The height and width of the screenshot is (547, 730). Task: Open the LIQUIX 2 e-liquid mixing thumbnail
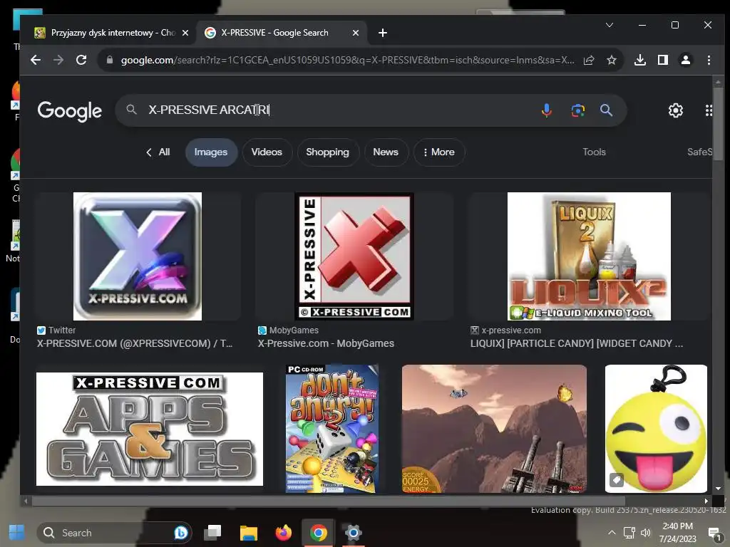tap(589, 256)
